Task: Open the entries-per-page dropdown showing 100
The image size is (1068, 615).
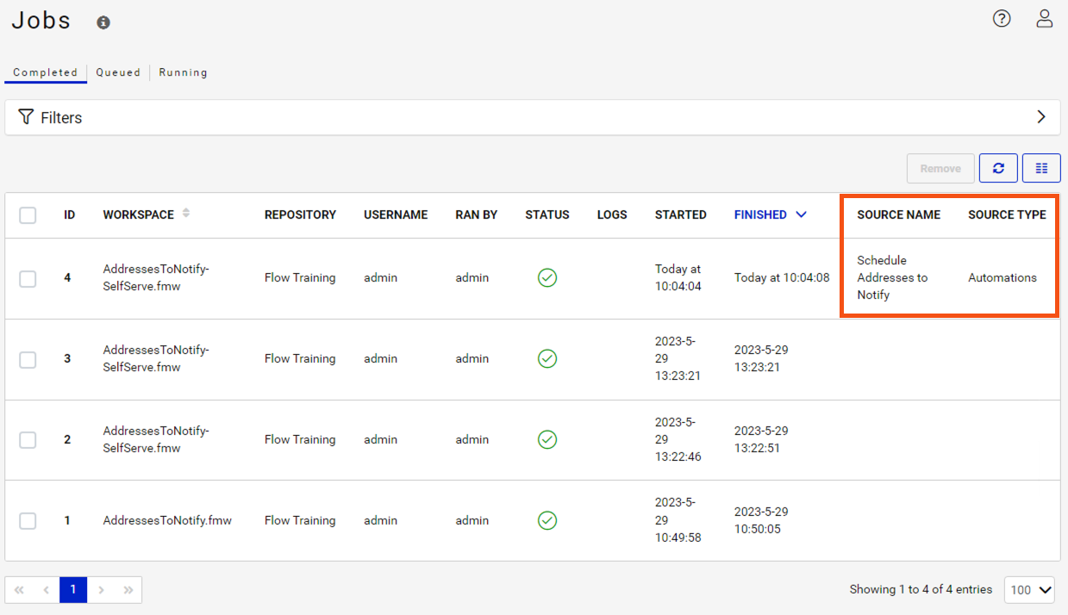Action: (x=1029, y=589)
